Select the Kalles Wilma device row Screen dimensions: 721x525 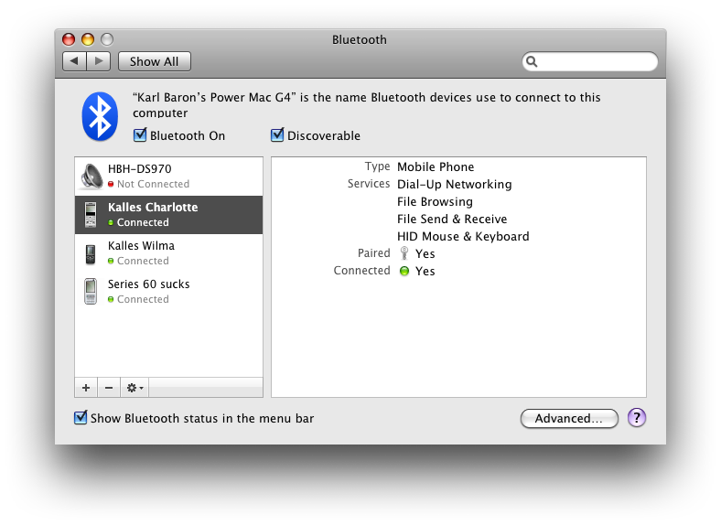(x=168, y=253)
